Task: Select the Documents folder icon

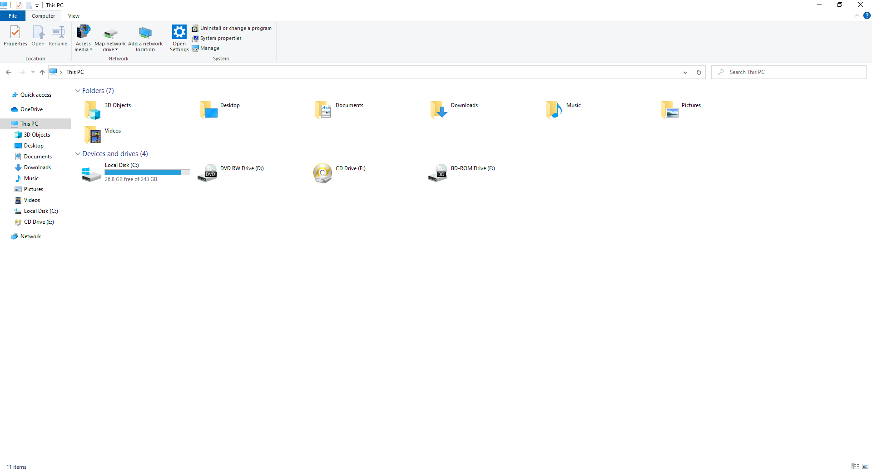Action: click(x=323, y=109)
